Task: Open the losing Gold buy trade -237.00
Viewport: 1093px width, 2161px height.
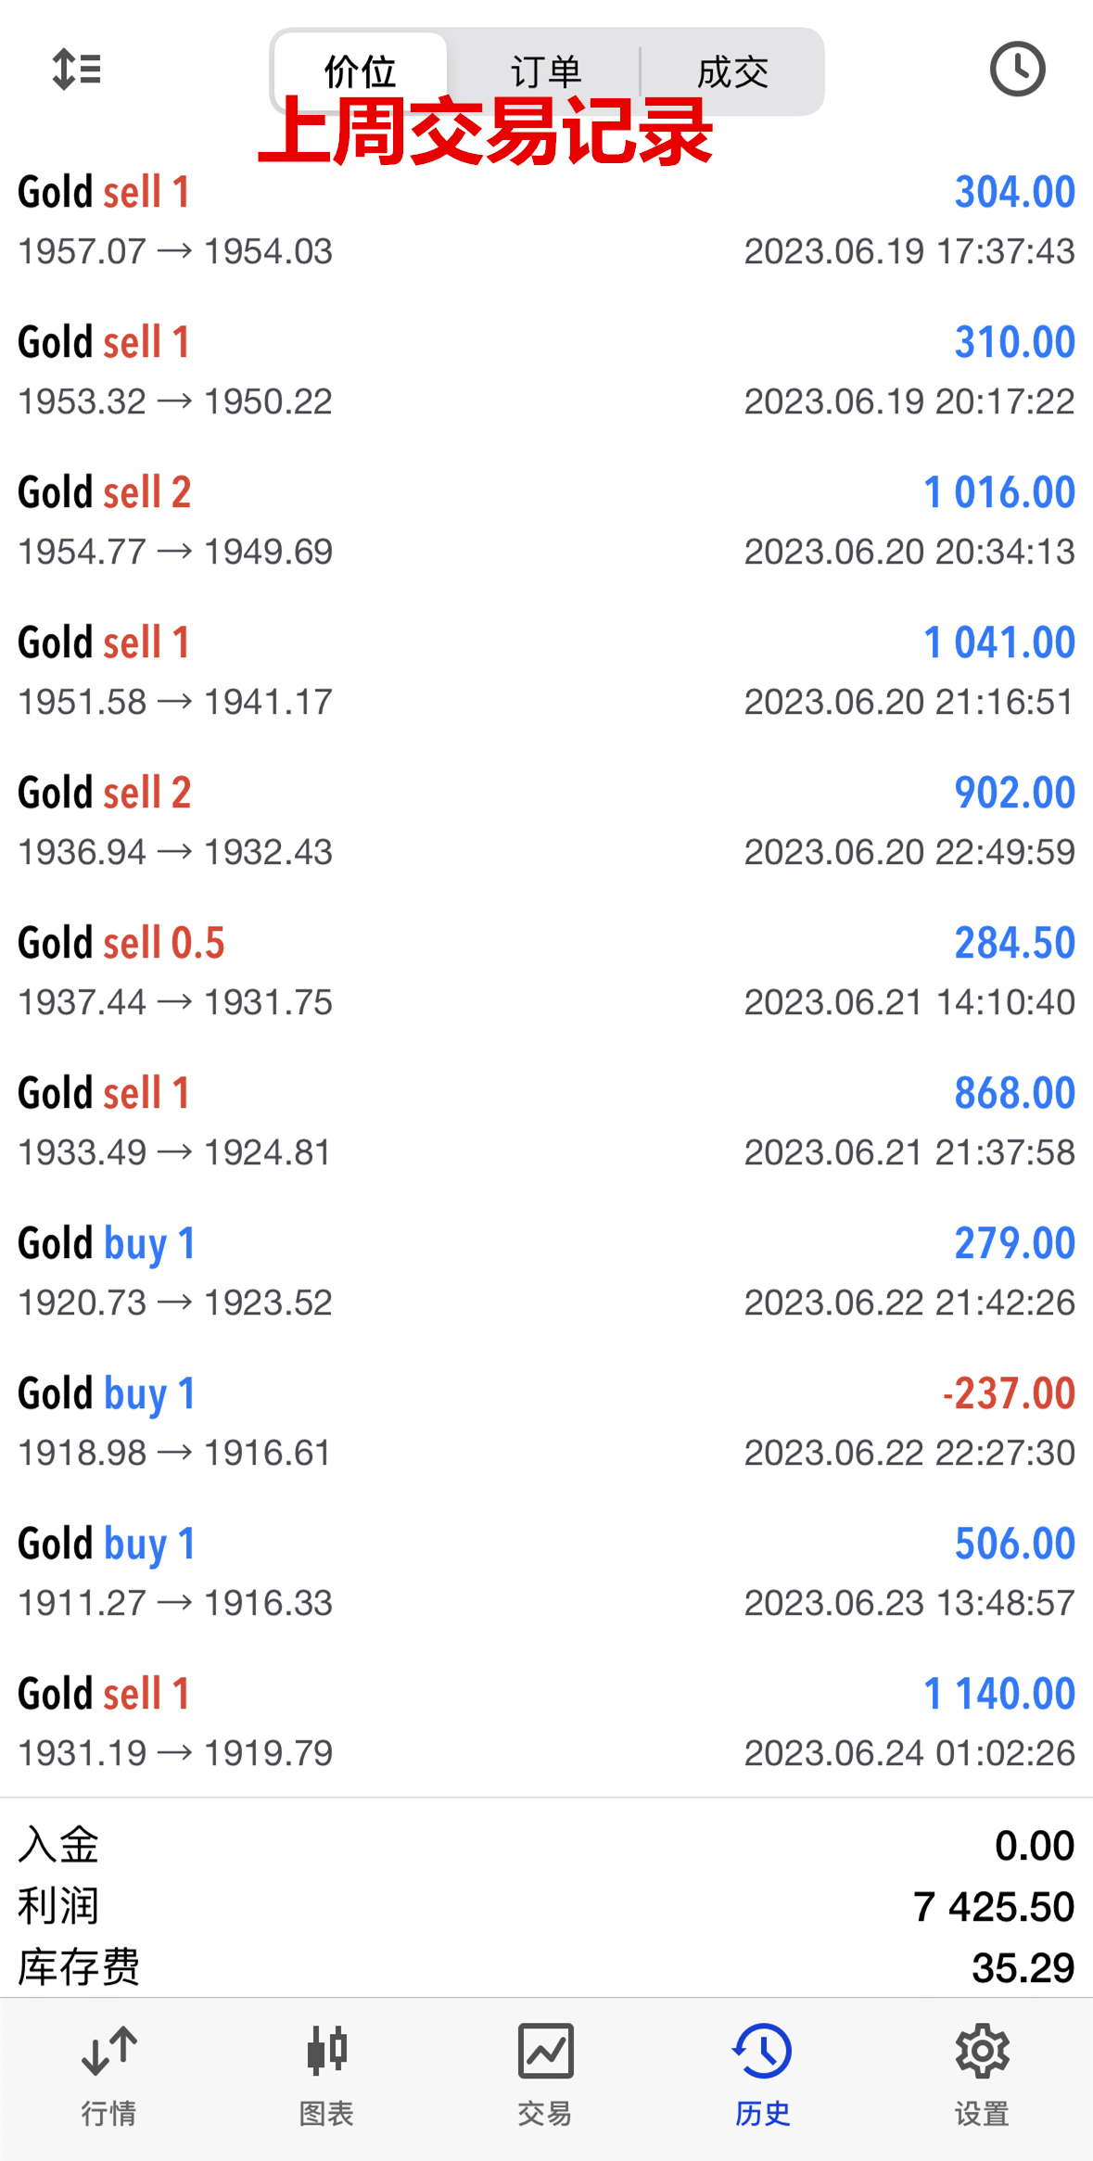Action: tap(546, 1422)
